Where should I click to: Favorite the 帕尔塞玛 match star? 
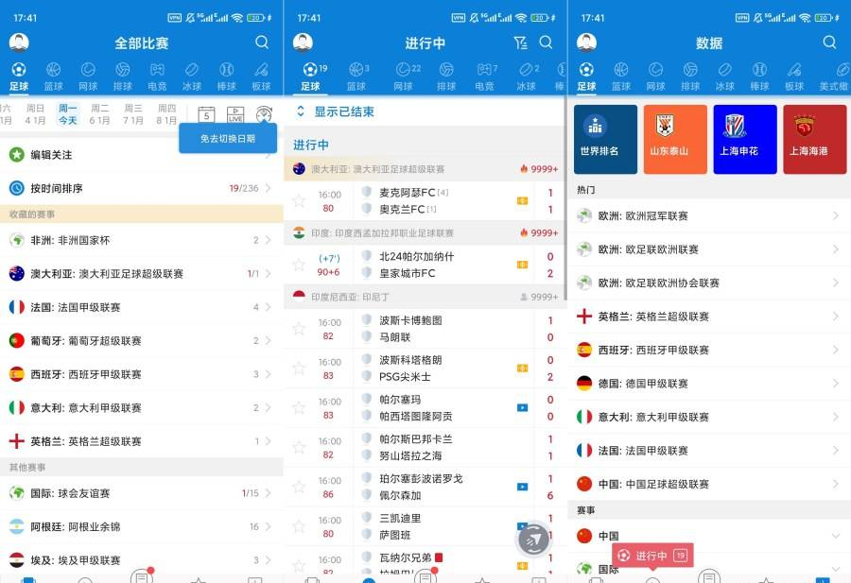pyautogui.click(x=299, y=408)
